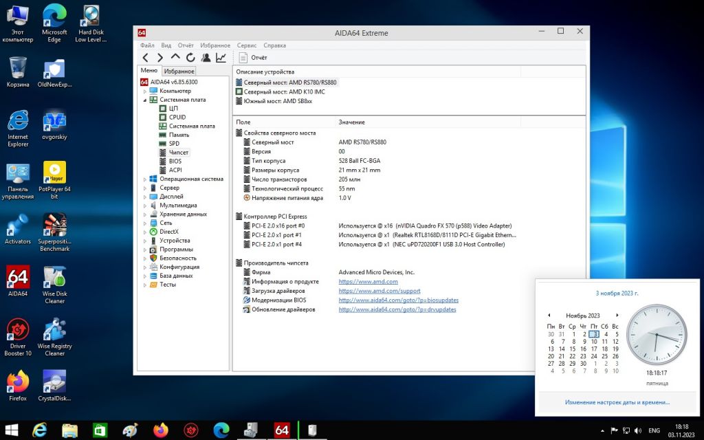This screenshot has height=440, width=704.
Task: Expand the DirectX tree node
Action: coord(144,232)
